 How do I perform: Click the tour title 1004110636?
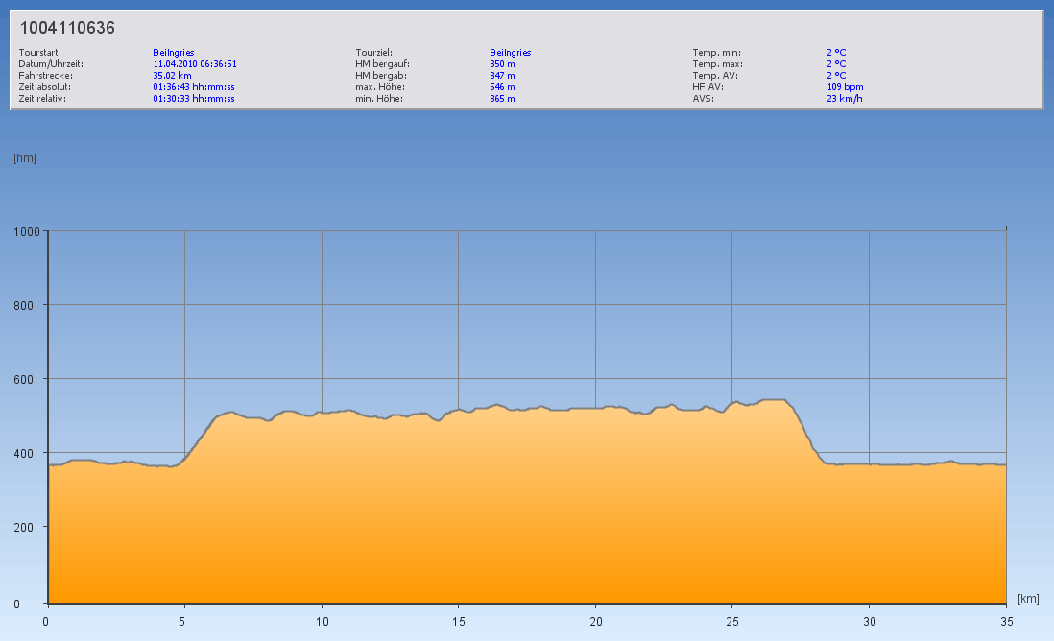coord(67,29)
